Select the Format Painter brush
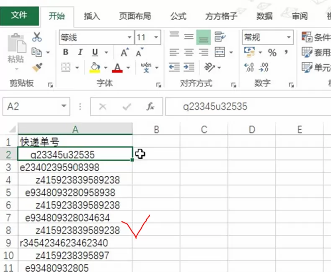The image size is (331, 272). [x=37, y=67]
